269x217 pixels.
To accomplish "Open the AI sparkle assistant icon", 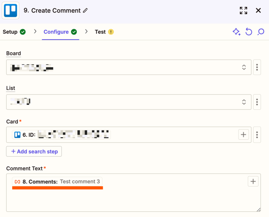I will tap(237, 32).
